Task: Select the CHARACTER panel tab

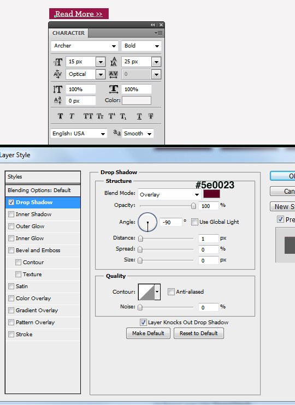Action: (68, 33)
